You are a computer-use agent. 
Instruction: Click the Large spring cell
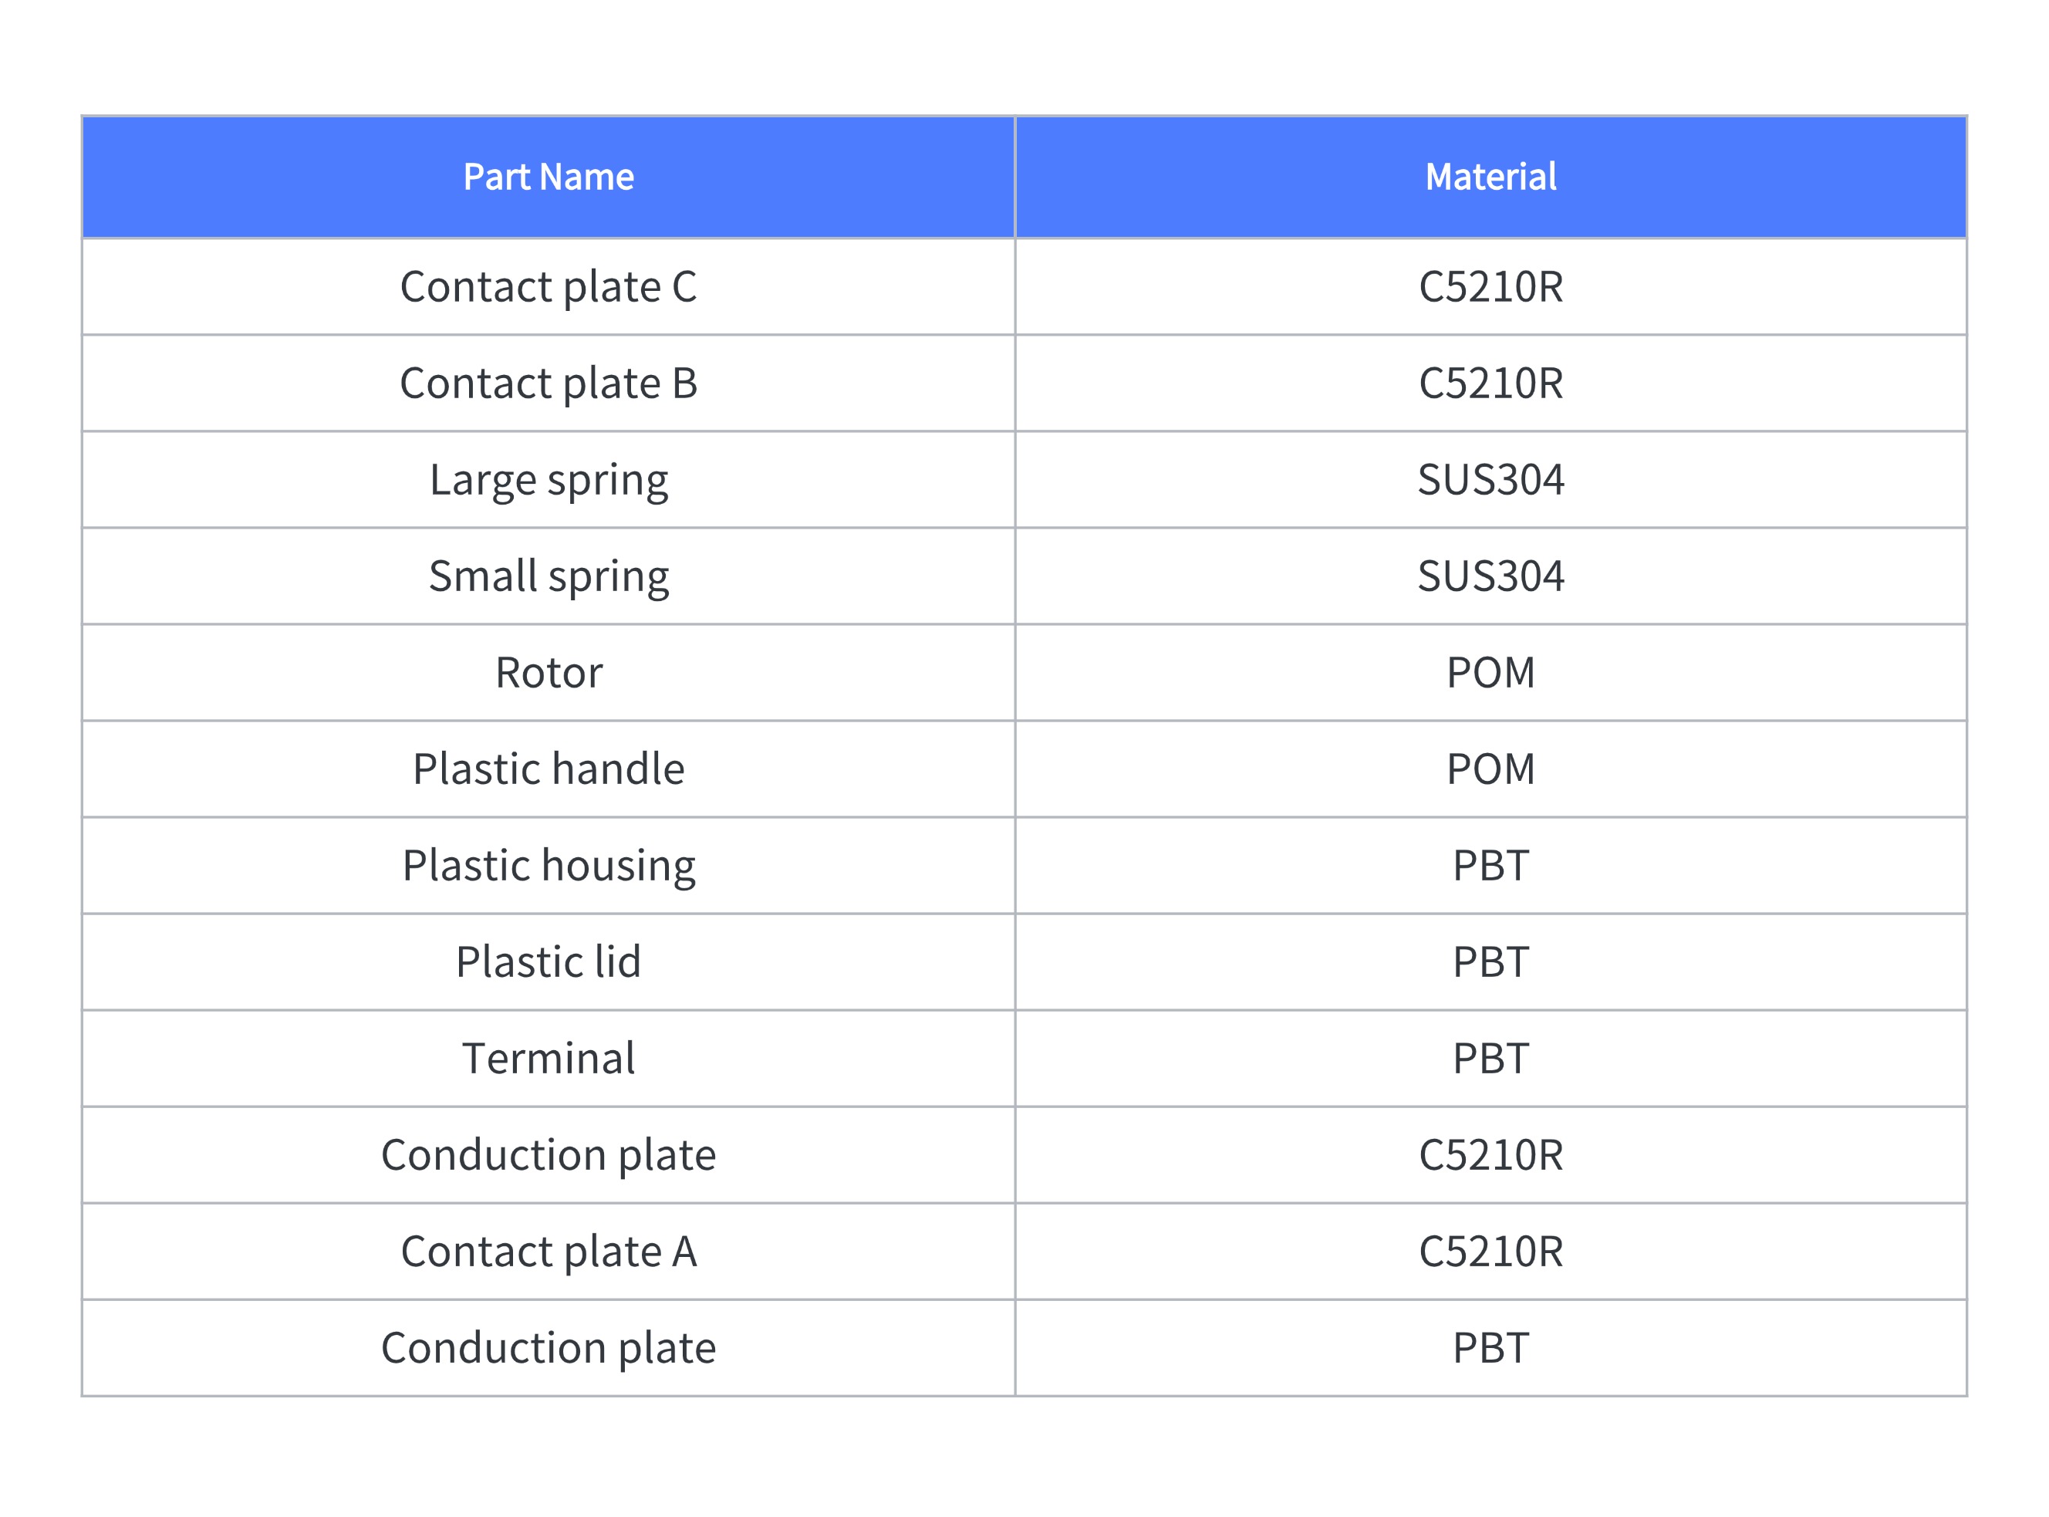548,479
